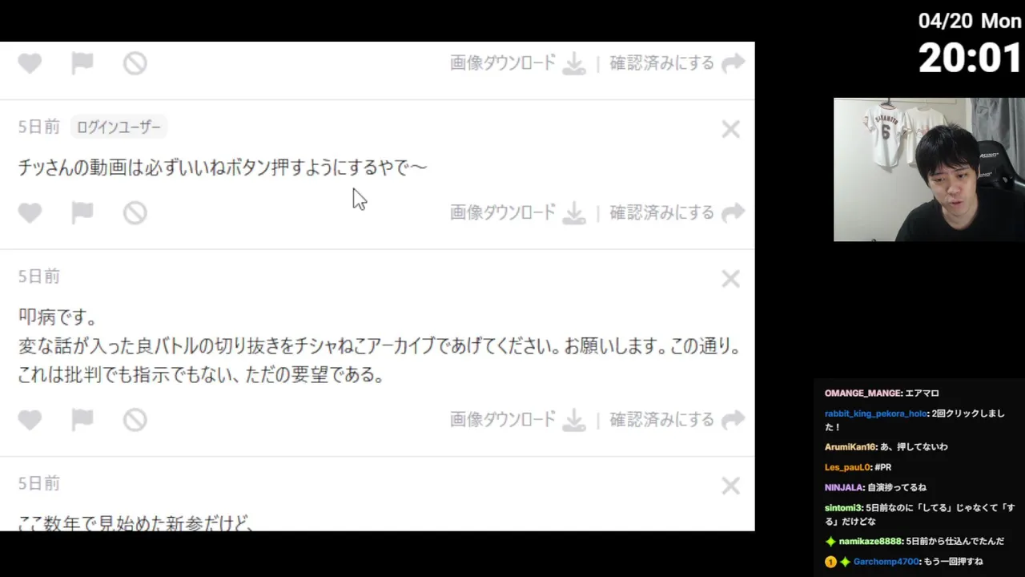Click the topmost heart icon
Screen dimensions: 1025x577
(x=30, y=63)
